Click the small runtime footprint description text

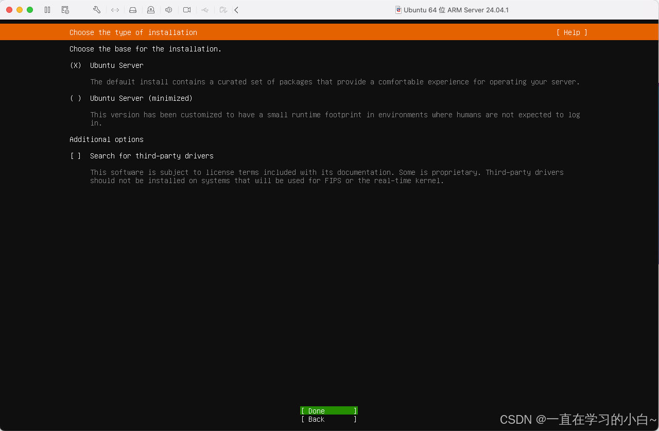pos(335,119)
